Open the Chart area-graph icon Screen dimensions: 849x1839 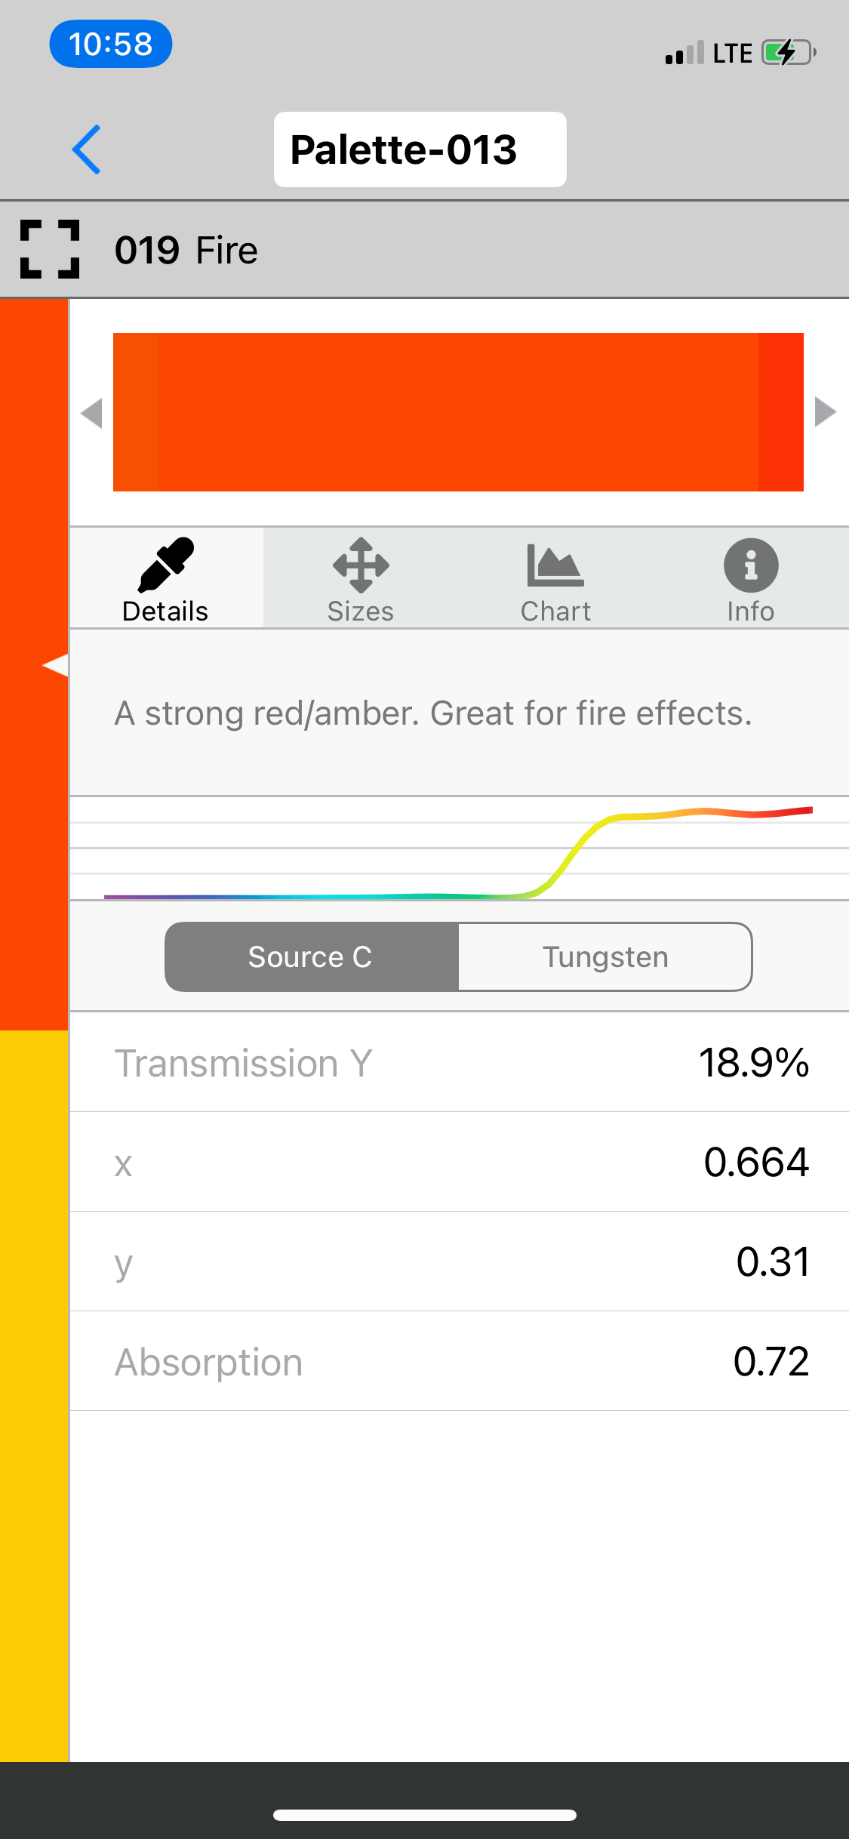click(x=555, y=565)
